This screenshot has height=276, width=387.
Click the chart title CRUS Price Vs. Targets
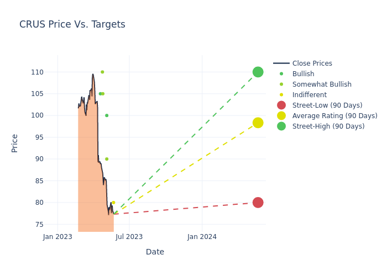[72, 24]
